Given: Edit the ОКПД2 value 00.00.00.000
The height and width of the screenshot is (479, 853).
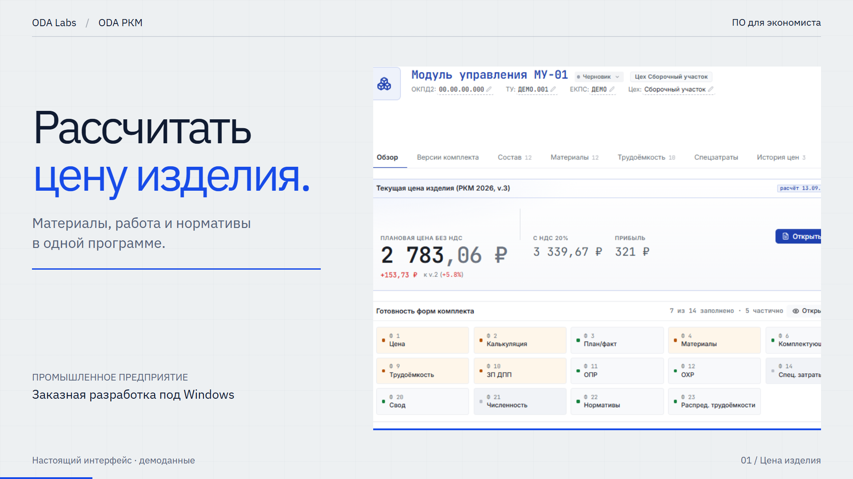Looking at the screenshot, I should 461,89.
